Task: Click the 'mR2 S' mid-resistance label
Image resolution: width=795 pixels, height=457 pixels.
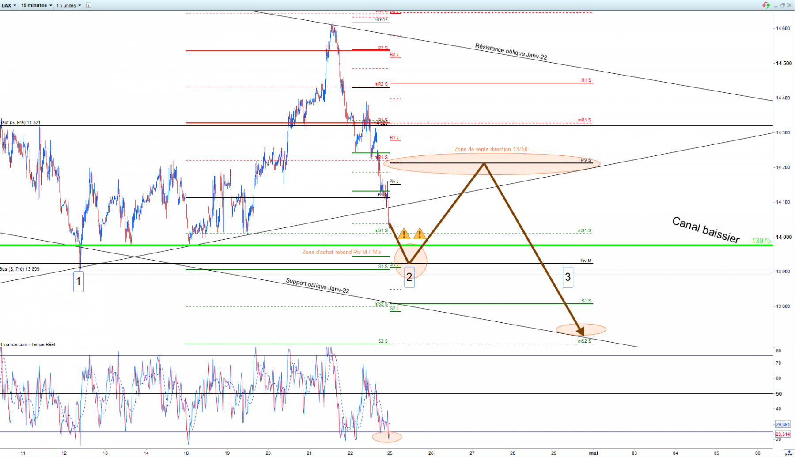Action: tap(381, 84)
